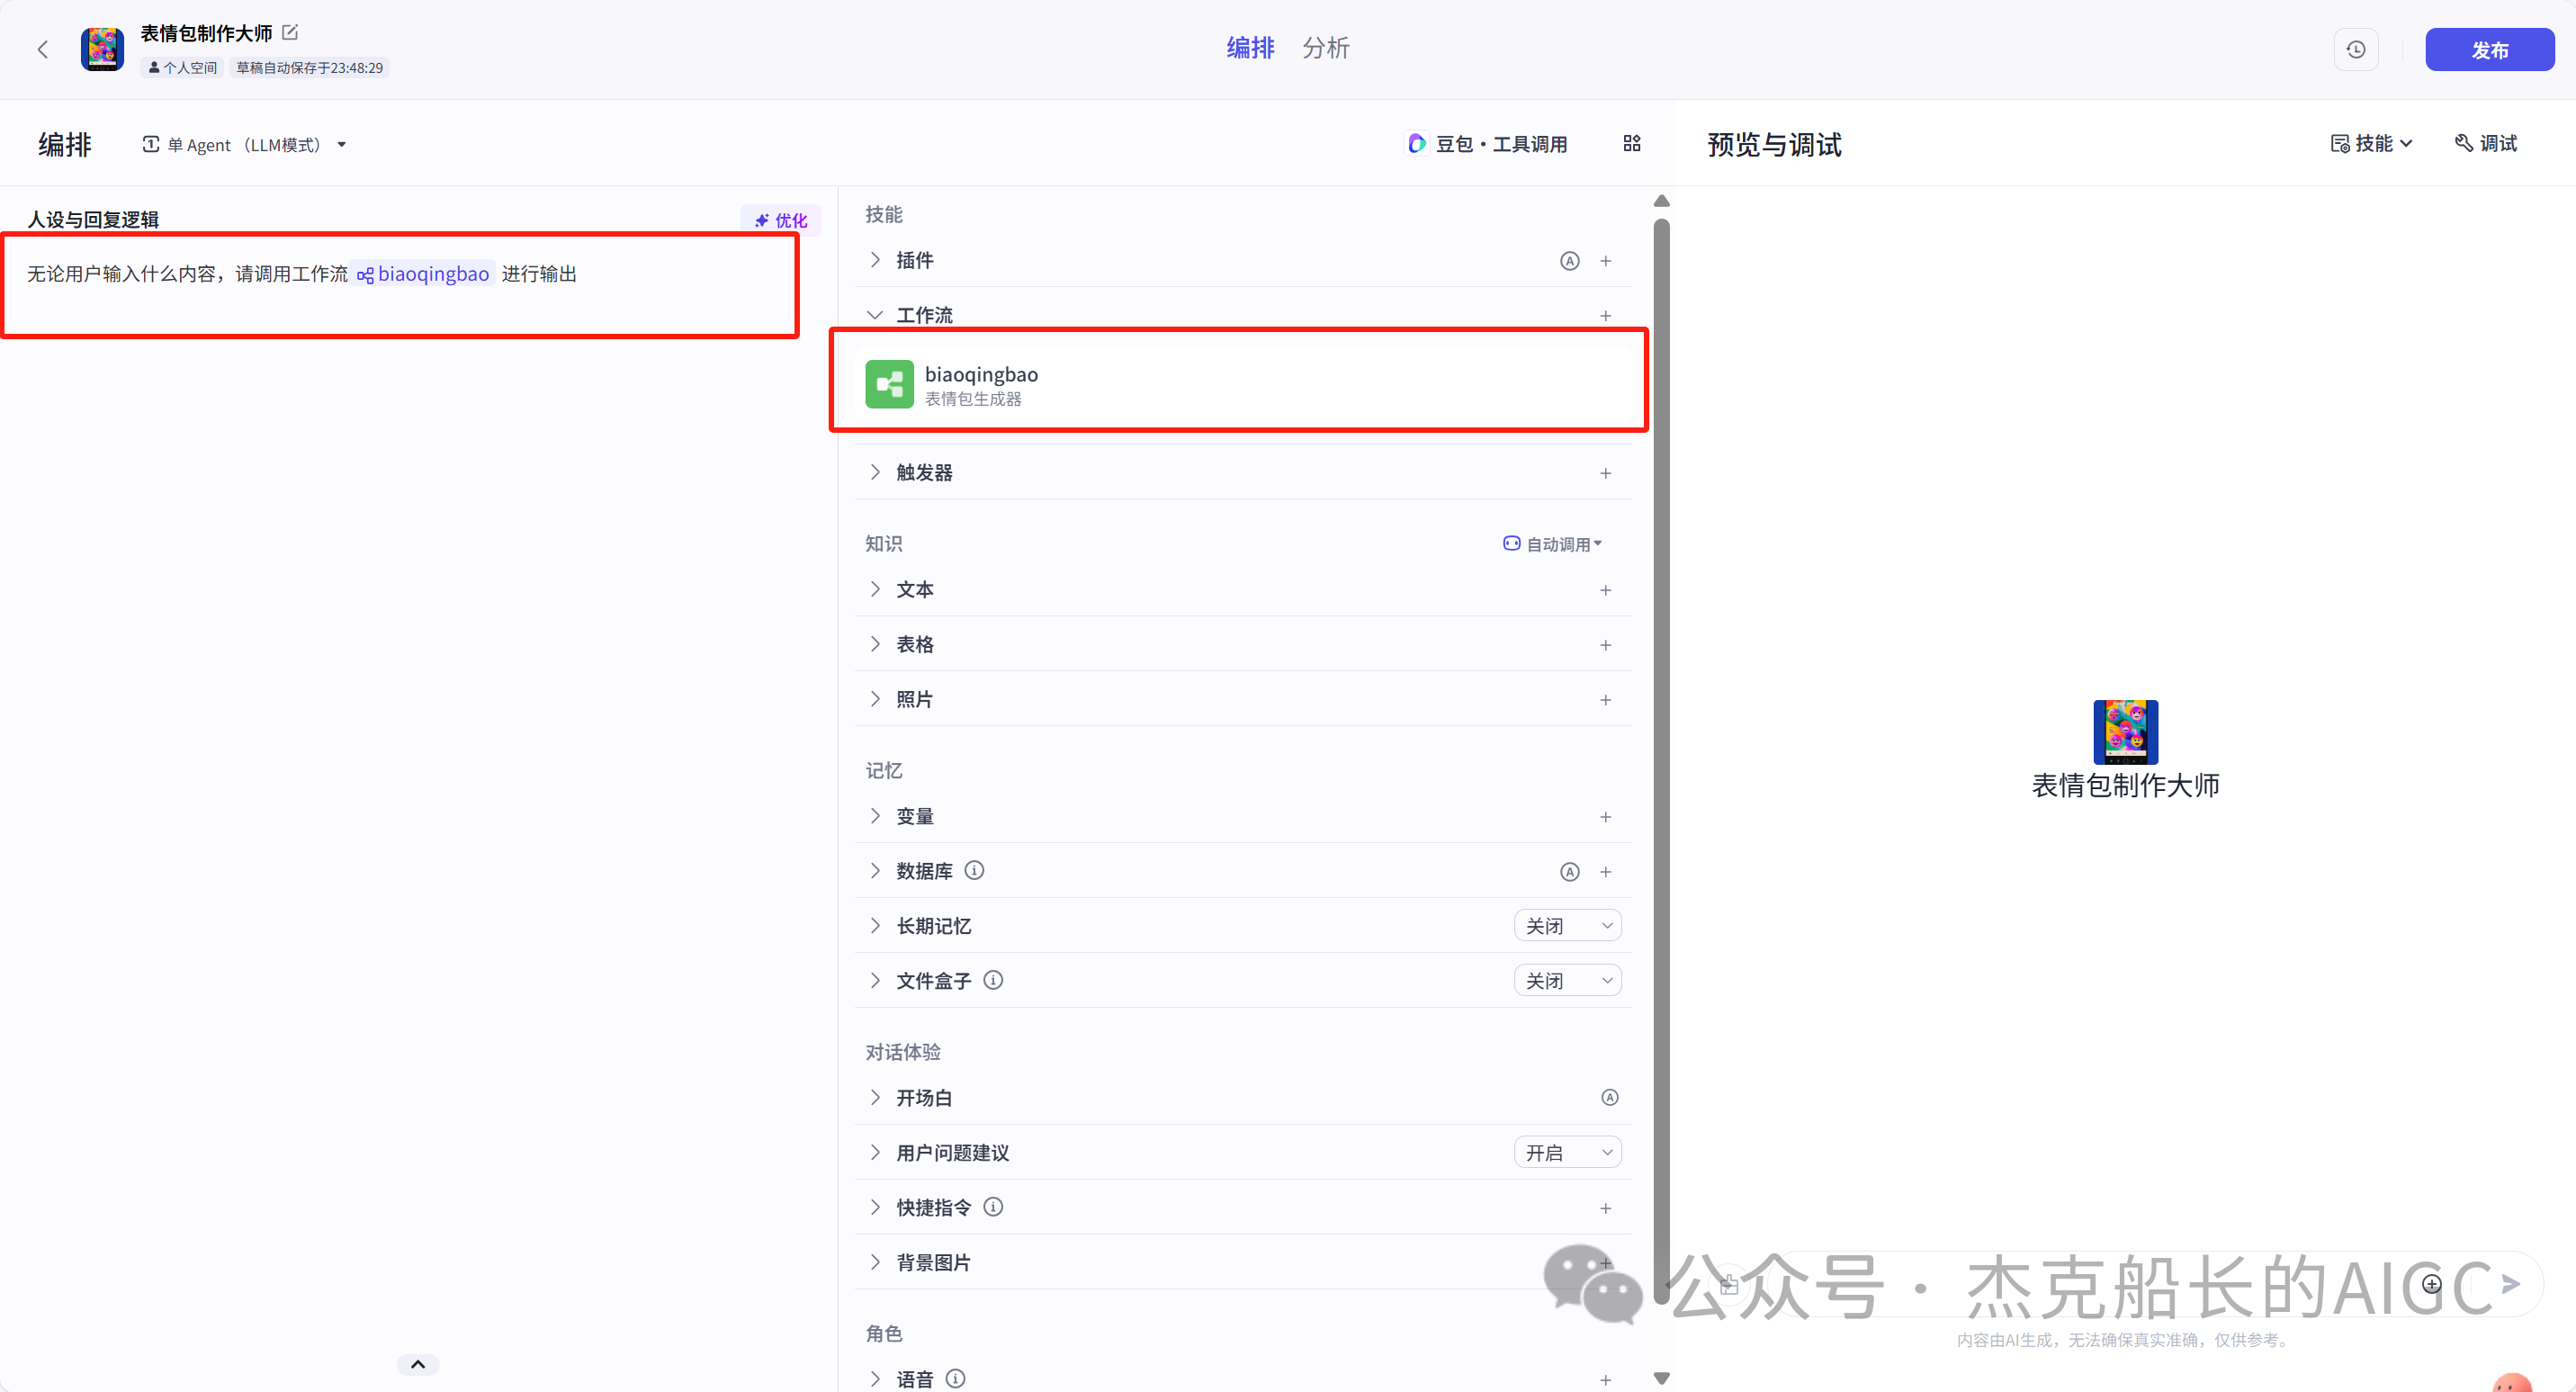Viewport: 2576px width, 1392px height.
Task: Toggle the auto icon beside 数据库
Action: pos(1569,871)
